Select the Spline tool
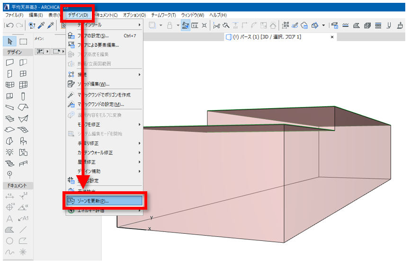The image size is (410, 264). [x=9, y=252]
